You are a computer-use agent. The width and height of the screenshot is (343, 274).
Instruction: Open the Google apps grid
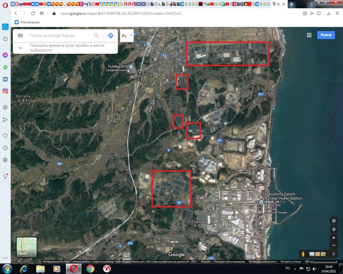[x=309, y=35]
